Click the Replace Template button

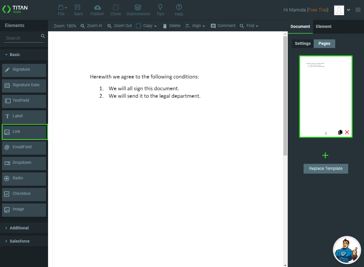coord(326,169)
